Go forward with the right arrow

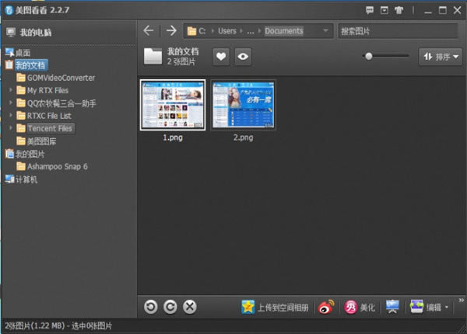[171, 30]
